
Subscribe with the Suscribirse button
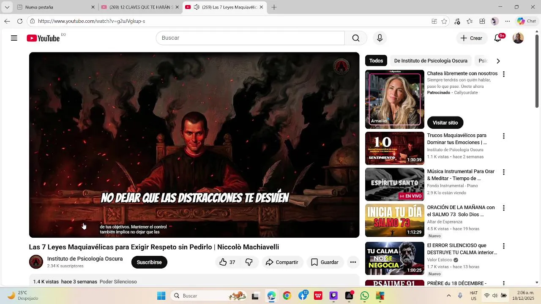149,262
